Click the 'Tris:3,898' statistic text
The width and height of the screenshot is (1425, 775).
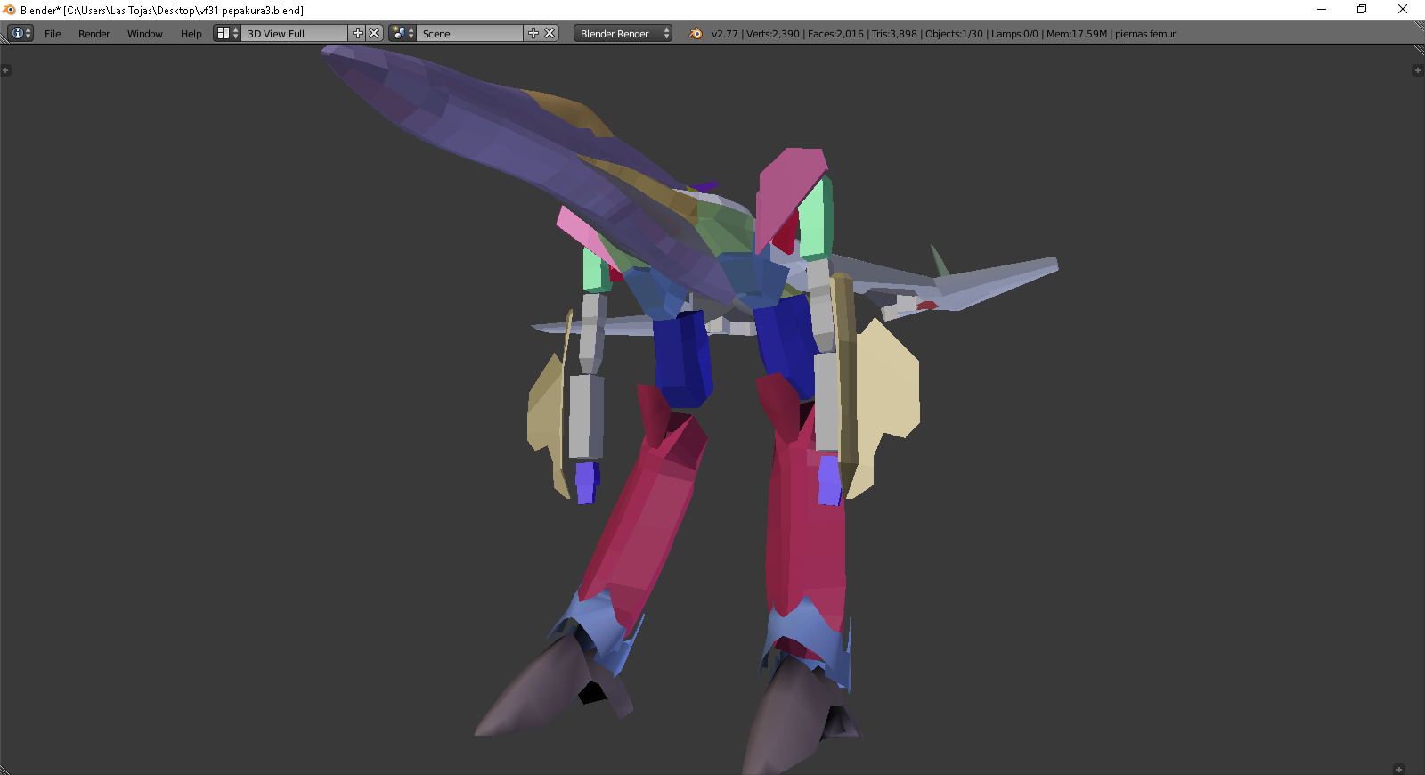pyautogui.click(x=894, y=34)
